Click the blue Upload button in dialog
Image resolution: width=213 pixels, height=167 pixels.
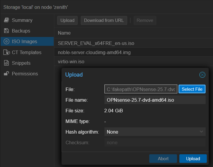(193, 159)
